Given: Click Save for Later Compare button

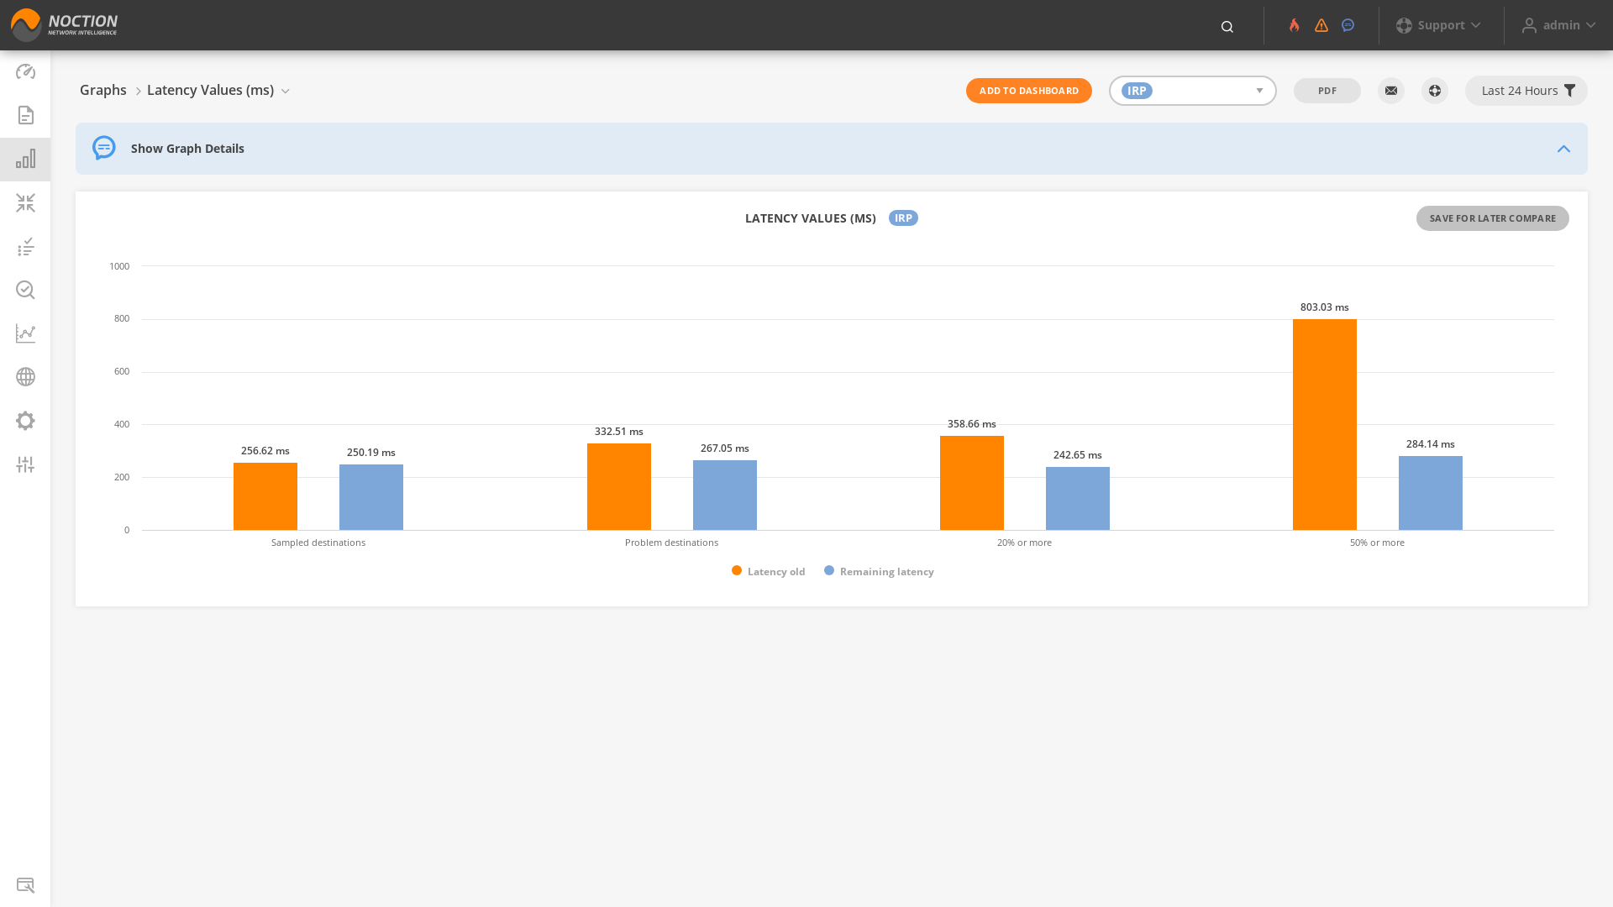Looking at the screenshot, I should pos(1492,218).
